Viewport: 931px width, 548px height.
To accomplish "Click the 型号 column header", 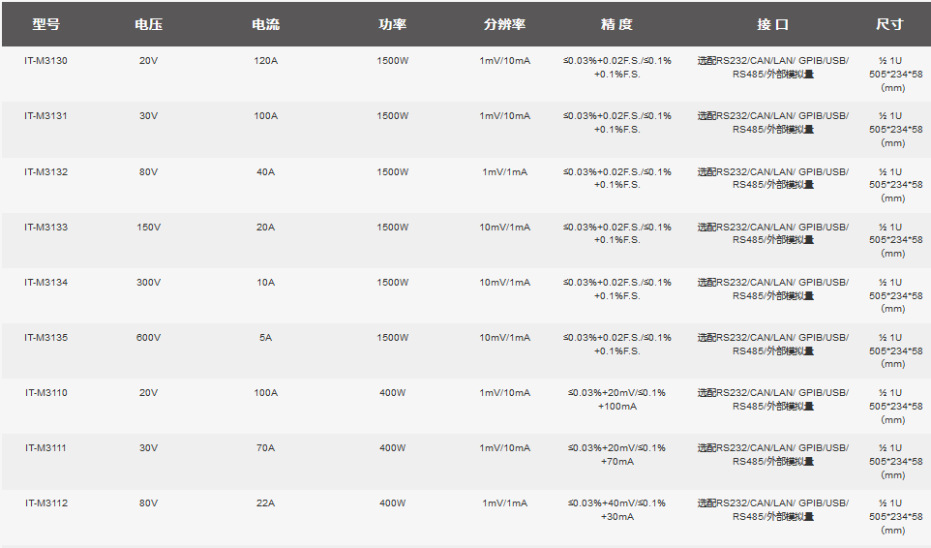I will [x=45, y=24].
